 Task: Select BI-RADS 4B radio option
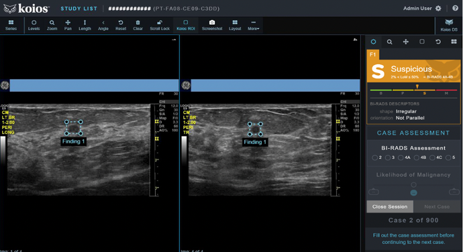click(416, 157)
